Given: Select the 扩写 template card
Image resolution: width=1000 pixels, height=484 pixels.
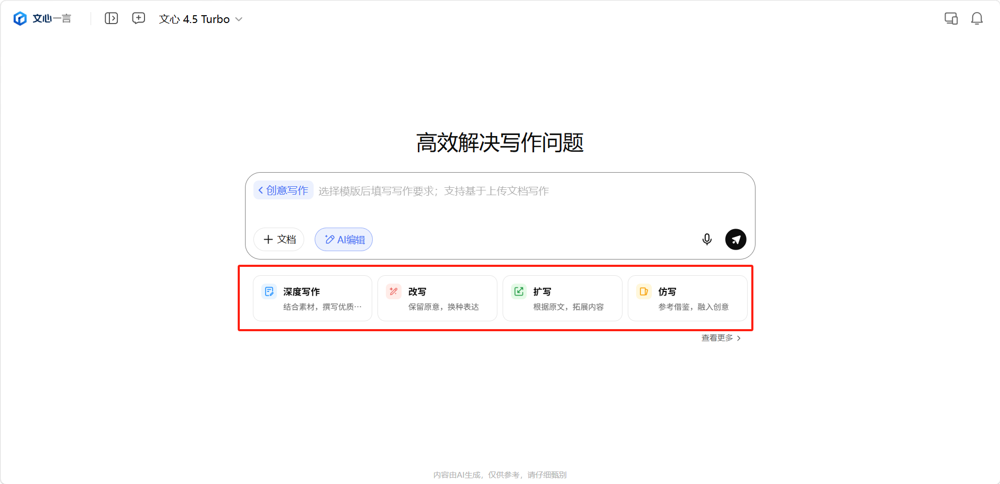Looking at the screenshot, I should pos(562,298).
